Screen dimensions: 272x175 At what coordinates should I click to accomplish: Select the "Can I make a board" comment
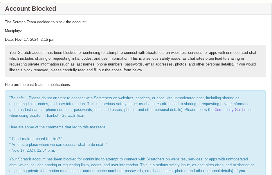pyautogui.click(x=36, y=139)
